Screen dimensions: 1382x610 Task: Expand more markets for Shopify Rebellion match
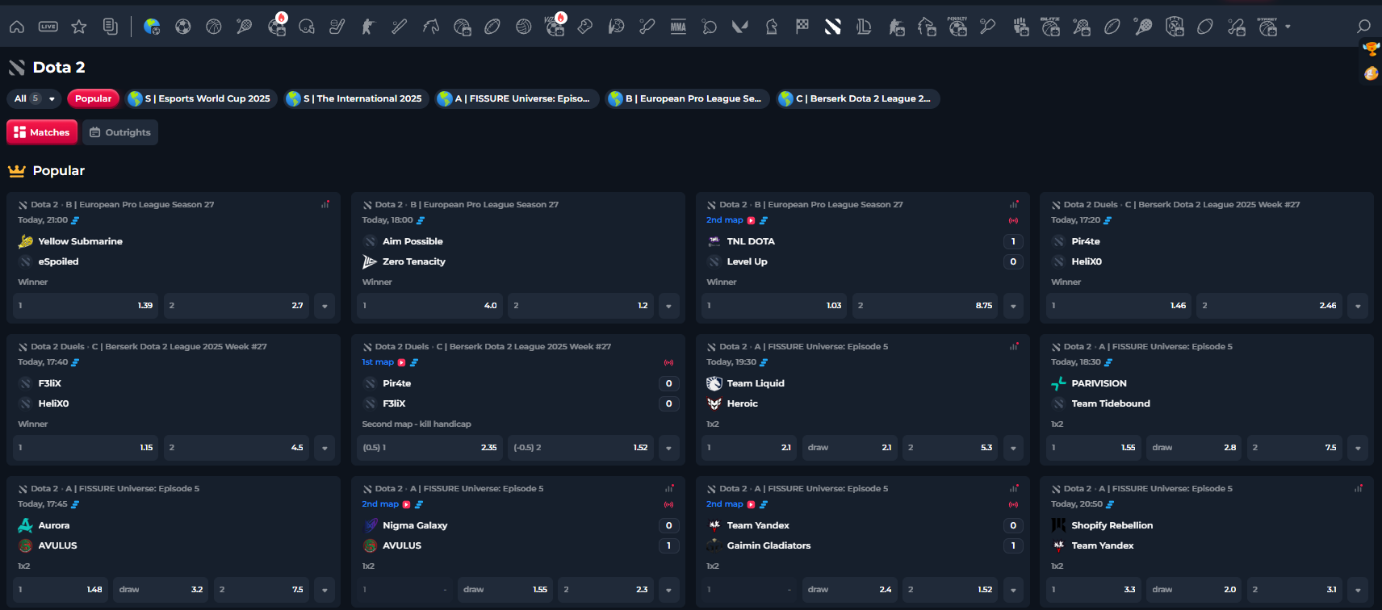coord(1358,590)
